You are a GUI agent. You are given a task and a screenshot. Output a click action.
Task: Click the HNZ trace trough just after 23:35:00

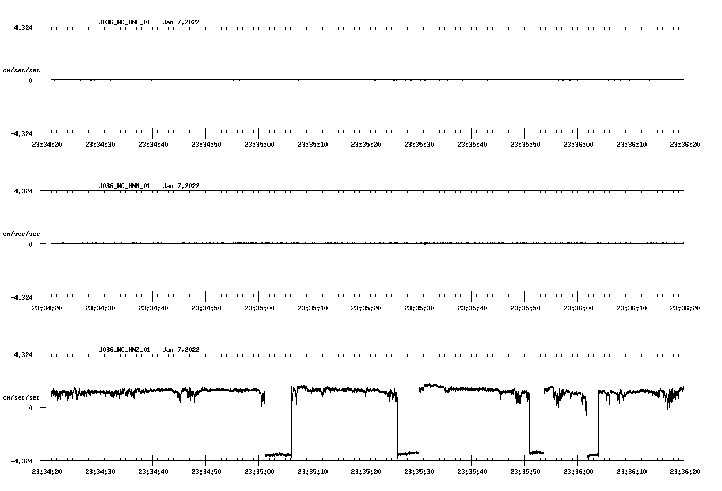tap(278, 455)
